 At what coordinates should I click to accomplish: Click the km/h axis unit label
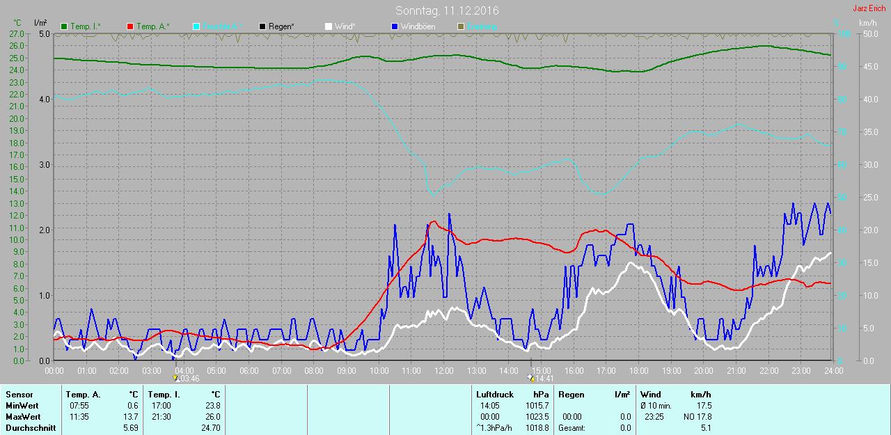point(868,23)
